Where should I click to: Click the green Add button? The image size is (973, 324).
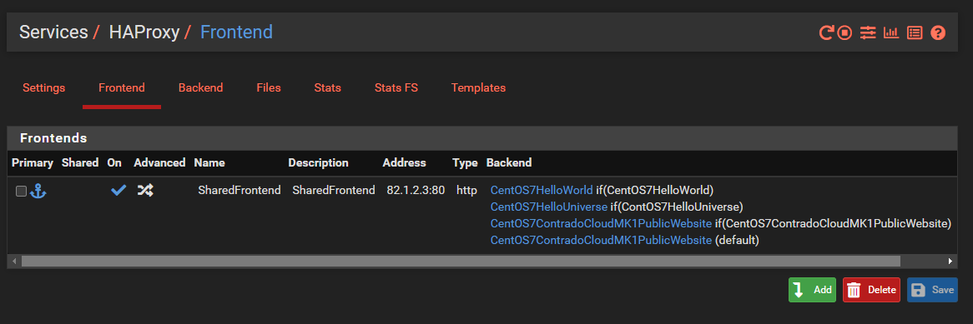[x=812, y=290]
